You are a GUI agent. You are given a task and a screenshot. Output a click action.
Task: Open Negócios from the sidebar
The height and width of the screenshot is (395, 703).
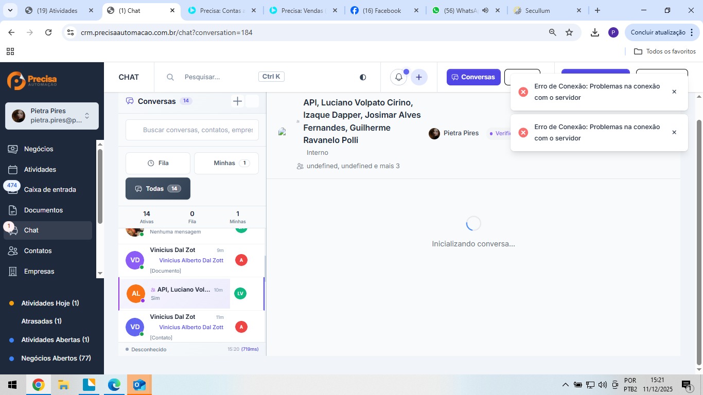point(39,149)
